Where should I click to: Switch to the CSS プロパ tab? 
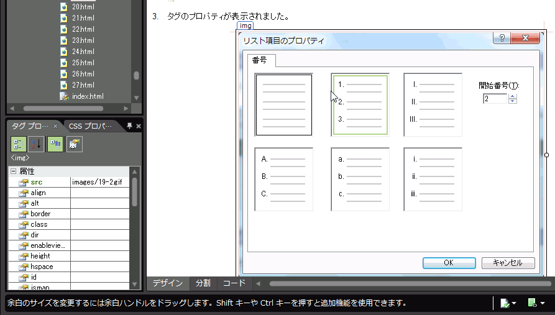click(x=90, y=126)
